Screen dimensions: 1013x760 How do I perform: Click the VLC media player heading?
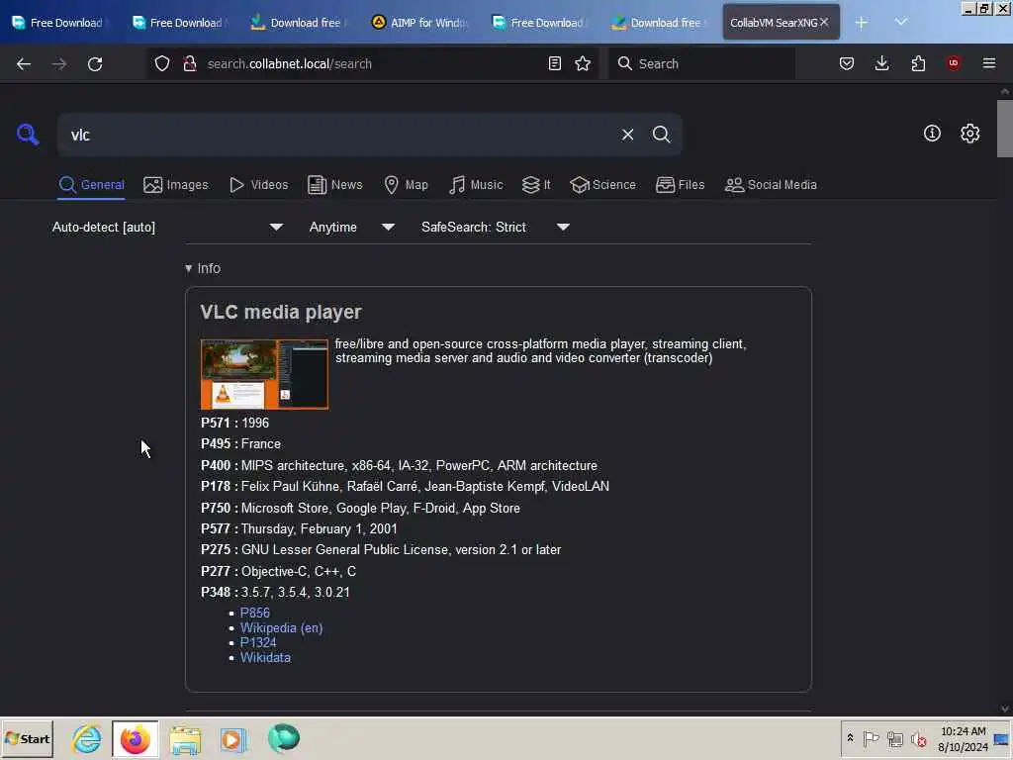coord(281,312)
